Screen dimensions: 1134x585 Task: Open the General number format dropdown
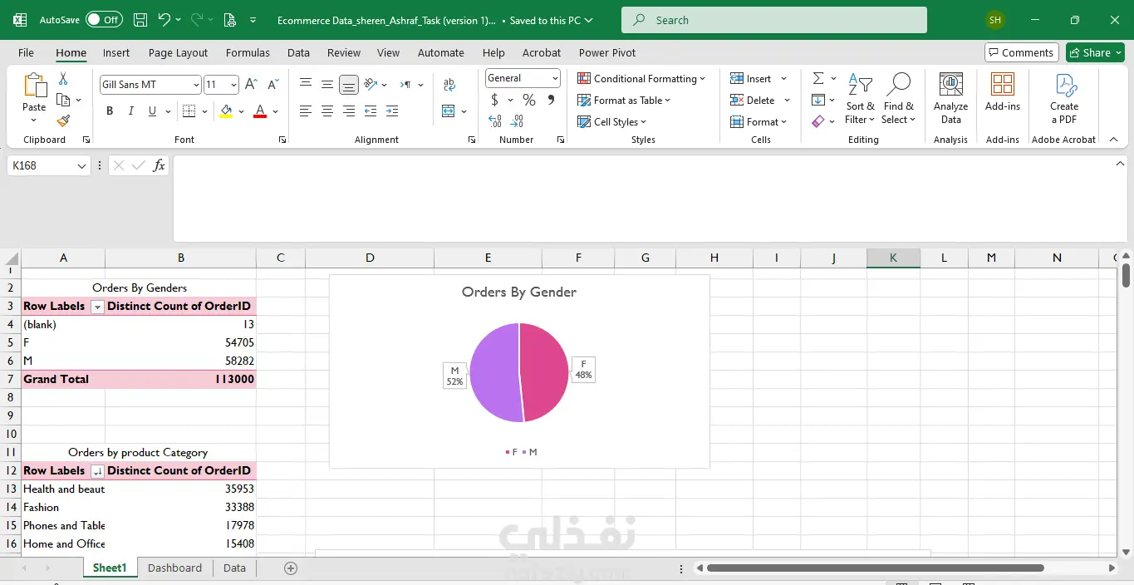(x=555, y=78)
